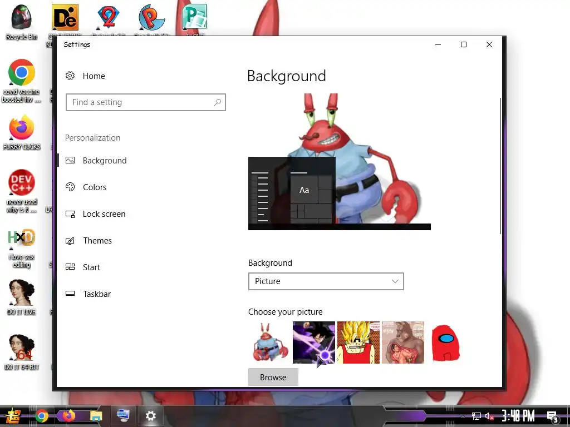Minimize the Settings window
The height and width of the screenshot is (427, 570).
(x=438, y=44)
